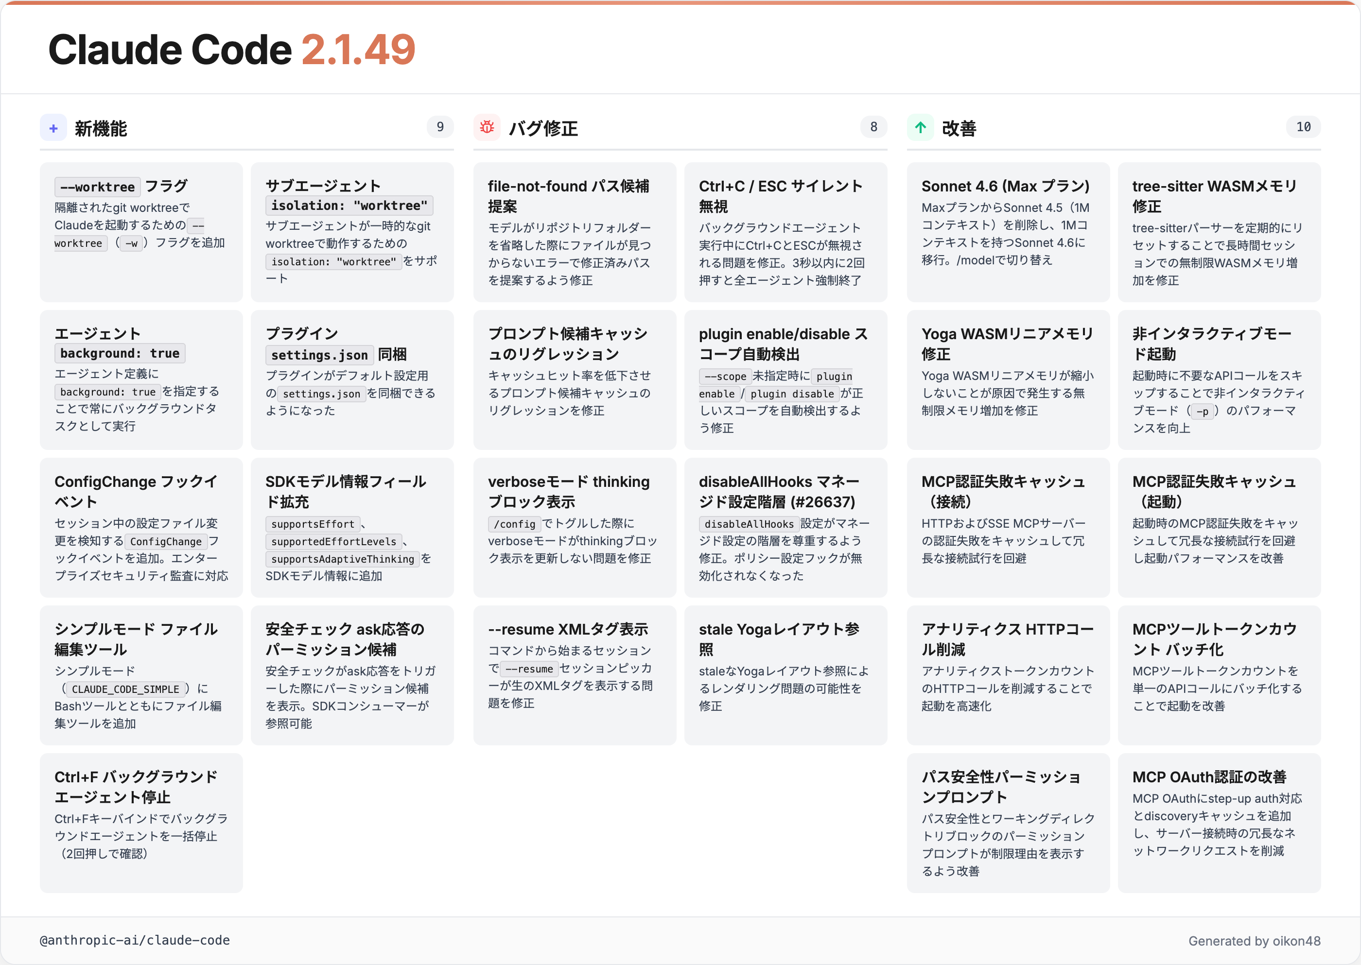Open the verboseモード thinkingブロック表示 card
The height and width of the screenshot is (965, 1361).
coord(575,528)
